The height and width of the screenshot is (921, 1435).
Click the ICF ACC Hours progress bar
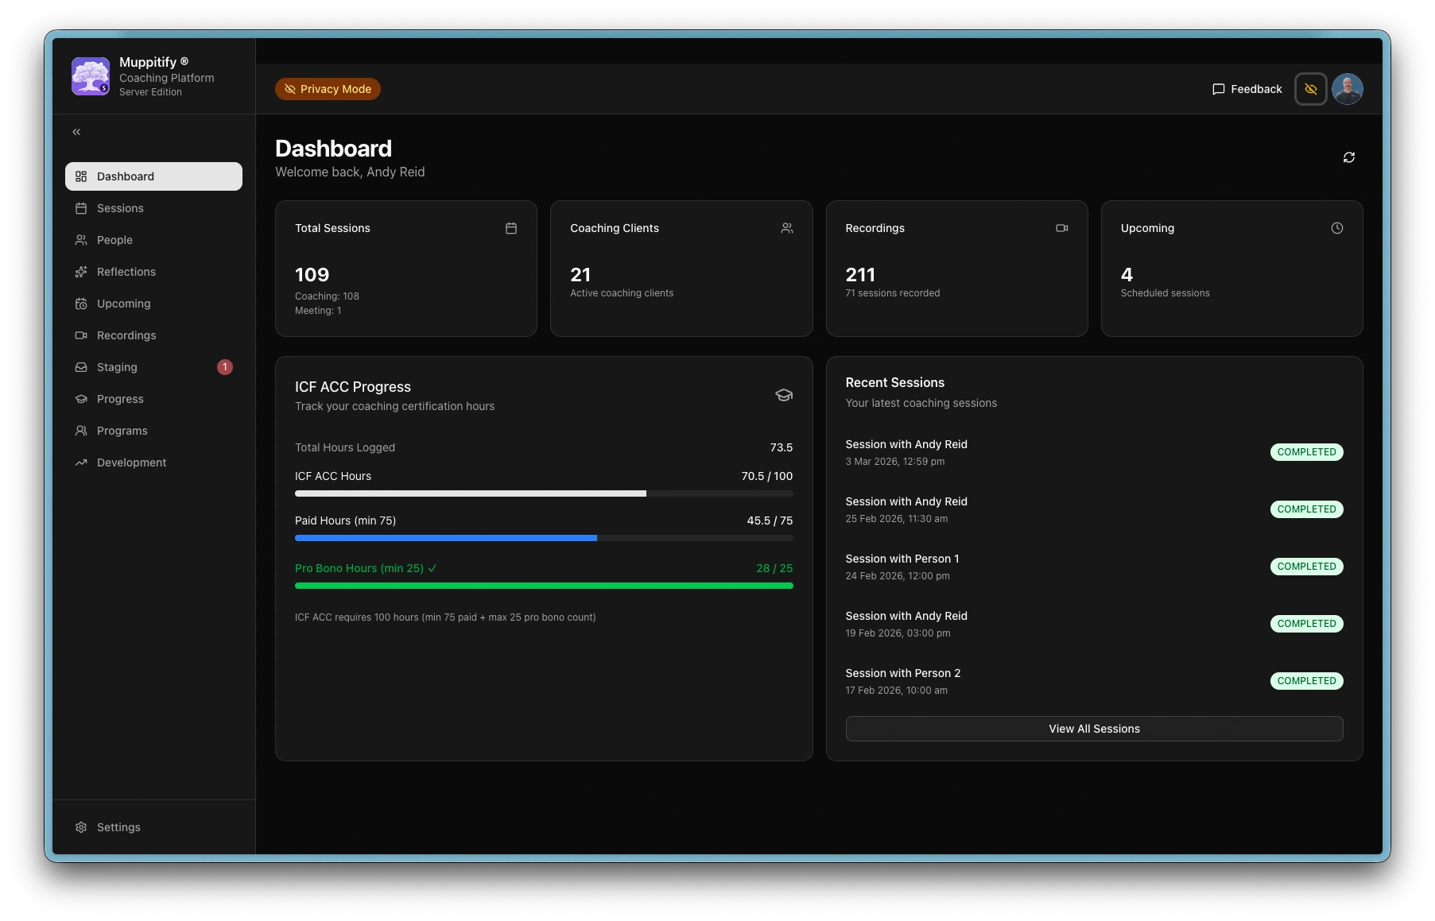tap(543, 493)
